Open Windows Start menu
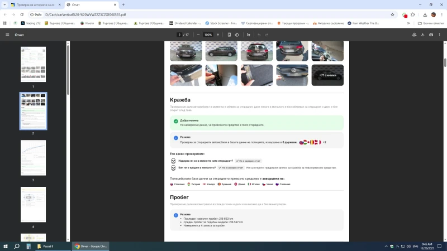This screenshot has height=251, width=447. [6, 246]
